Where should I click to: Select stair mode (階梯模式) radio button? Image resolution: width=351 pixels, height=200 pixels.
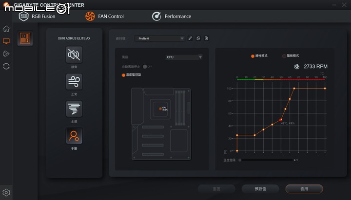click(284, 56)
